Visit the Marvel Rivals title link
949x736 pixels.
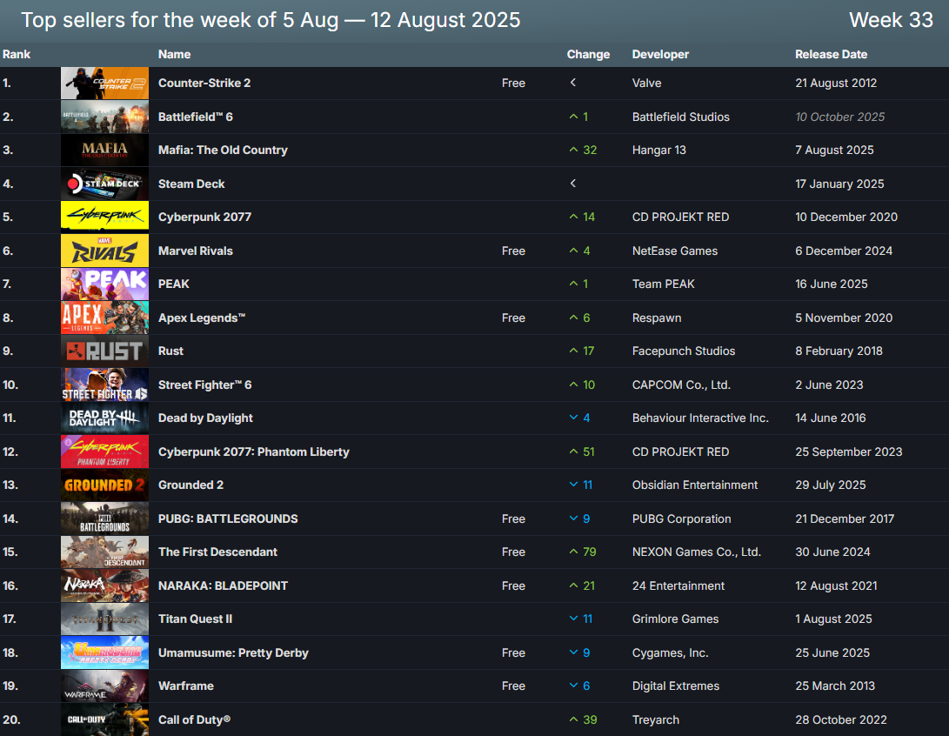coord(196,251)
